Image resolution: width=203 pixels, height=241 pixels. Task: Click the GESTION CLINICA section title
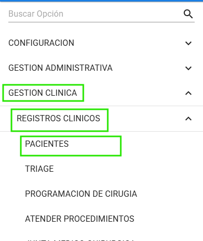(x=43, y=93)
